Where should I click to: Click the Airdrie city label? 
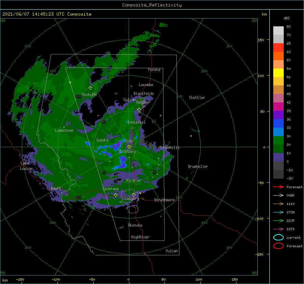(133, 180)
